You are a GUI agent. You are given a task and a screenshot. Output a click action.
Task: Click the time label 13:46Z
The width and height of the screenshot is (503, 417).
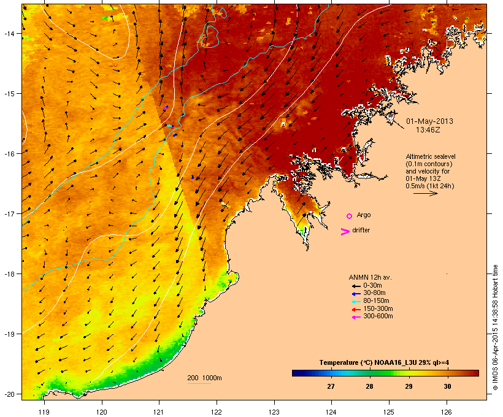pyautogui.click(x=428, y=130)
